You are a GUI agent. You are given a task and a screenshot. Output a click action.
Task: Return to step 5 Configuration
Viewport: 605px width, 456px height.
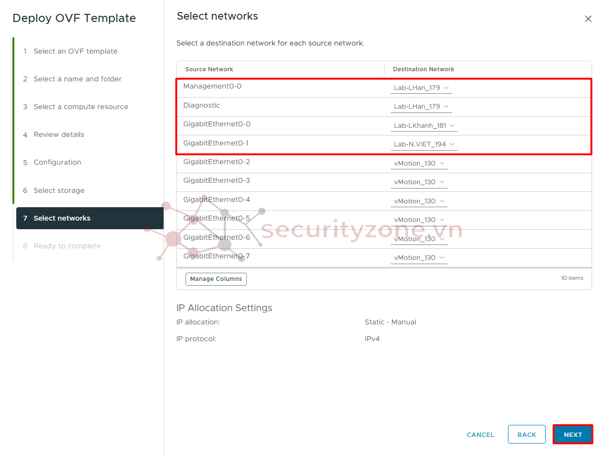57,162
